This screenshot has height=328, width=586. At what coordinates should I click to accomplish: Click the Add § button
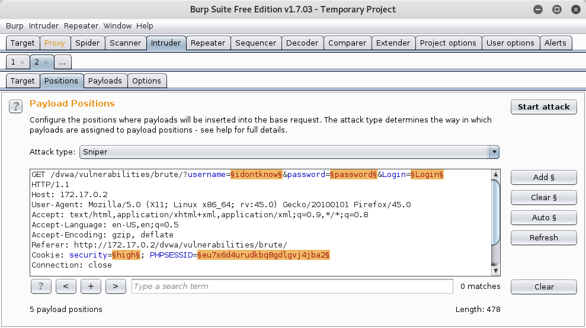(x=544, y=178)
